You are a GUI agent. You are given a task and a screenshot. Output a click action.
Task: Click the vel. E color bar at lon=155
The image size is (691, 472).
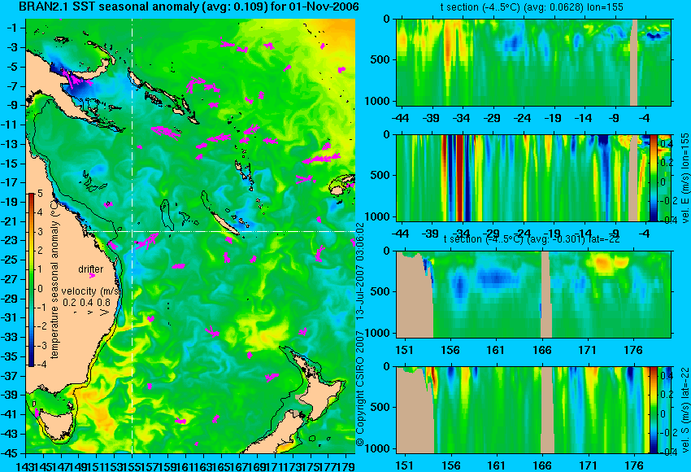(653, 177)
